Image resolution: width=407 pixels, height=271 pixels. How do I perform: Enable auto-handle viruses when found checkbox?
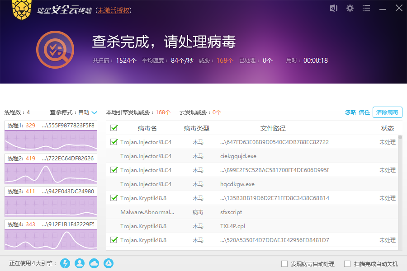(284, 264)
